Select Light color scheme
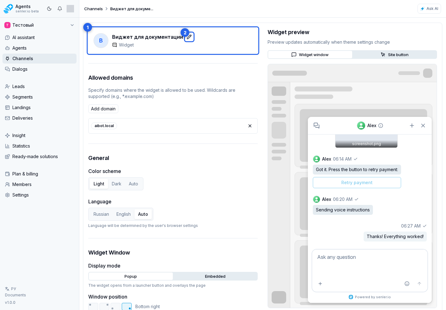446x310 pixels. 99,184
